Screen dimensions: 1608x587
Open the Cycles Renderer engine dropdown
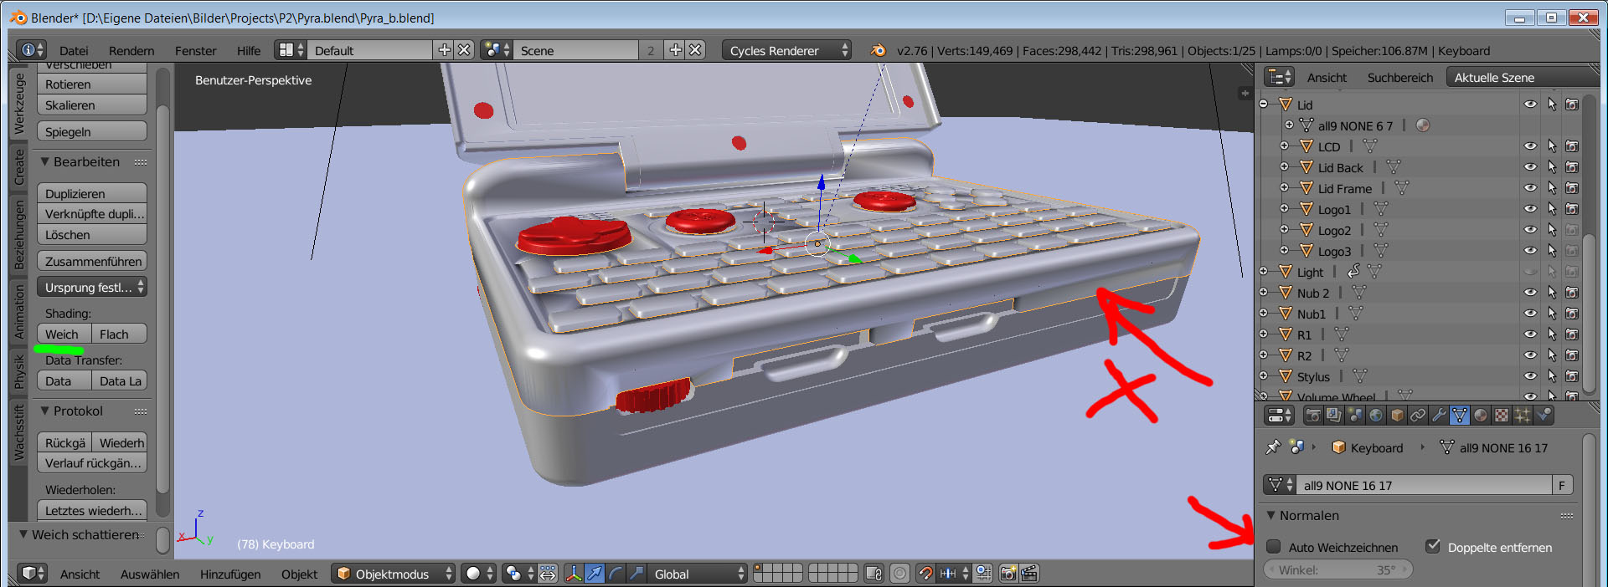pyautogui.click(x=787, y=51)
